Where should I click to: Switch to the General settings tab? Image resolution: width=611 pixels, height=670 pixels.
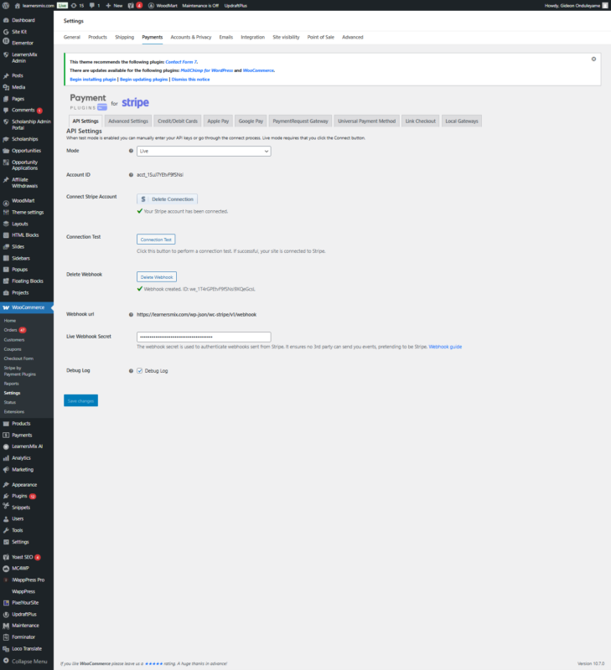click(72, 37)
